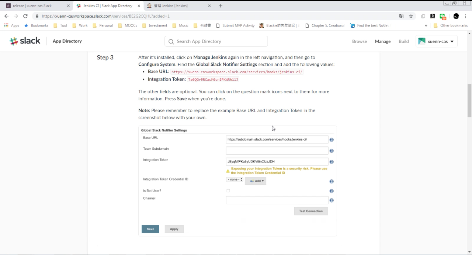Close the 管理 Jenkins tab

point(209,6)
